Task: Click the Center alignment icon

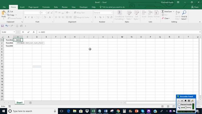Action: pos(59,17)
